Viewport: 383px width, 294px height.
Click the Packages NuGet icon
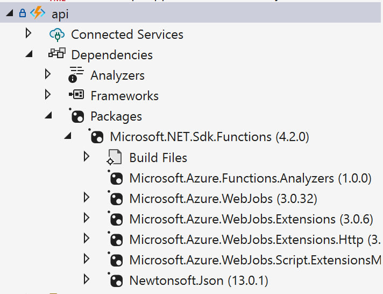pyautogui.click(x=76, y=116)
